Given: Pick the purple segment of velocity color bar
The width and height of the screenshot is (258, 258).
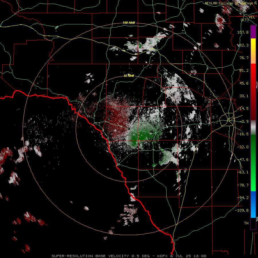Looking at the screenshot, I should (x=253, y=32).
